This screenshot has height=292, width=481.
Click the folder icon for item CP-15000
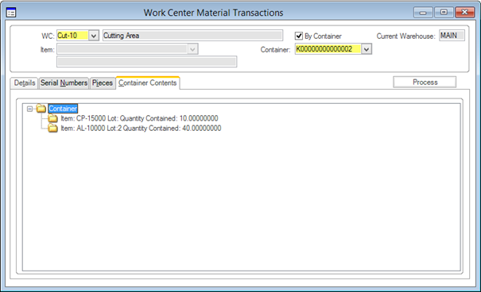(x=52, y=118)
